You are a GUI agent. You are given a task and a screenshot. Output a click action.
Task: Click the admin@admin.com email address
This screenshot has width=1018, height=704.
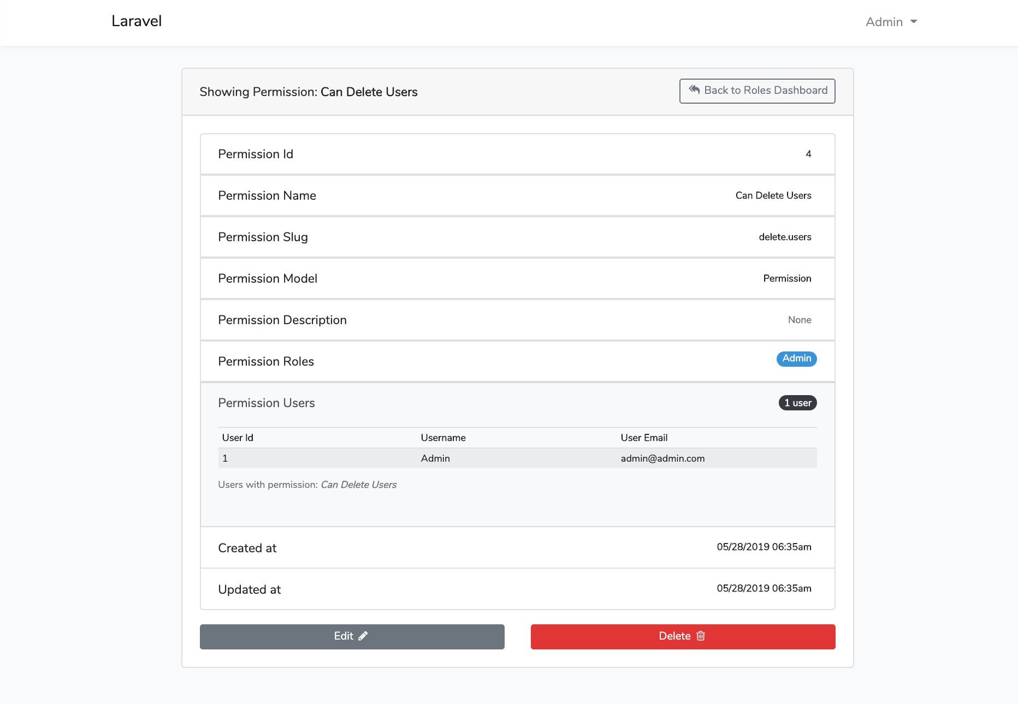(662, 458)
